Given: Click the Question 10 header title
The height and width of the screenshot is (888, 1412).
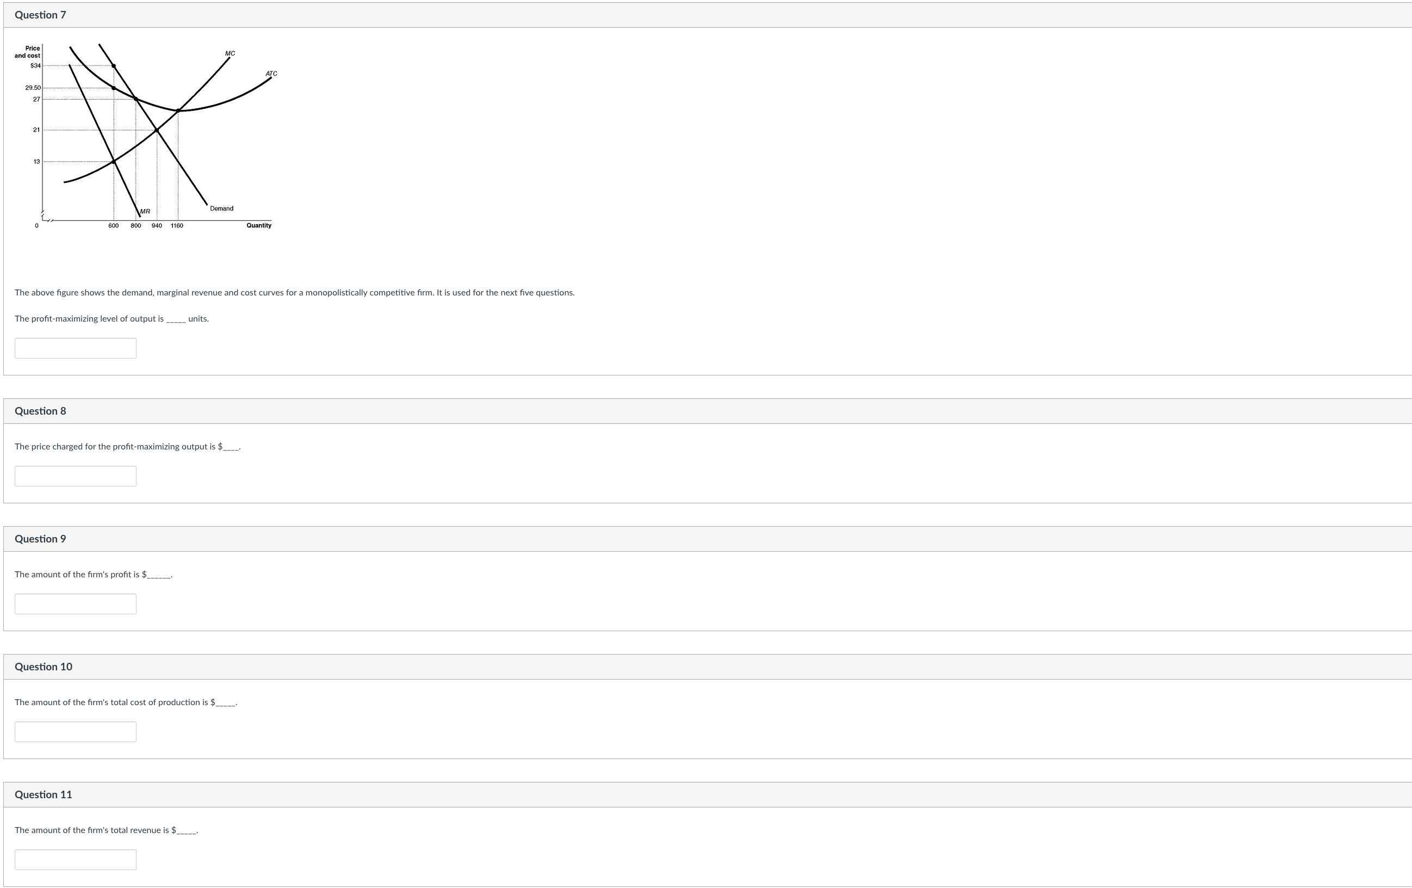Looking at the screenshot, I should [44, 667].
